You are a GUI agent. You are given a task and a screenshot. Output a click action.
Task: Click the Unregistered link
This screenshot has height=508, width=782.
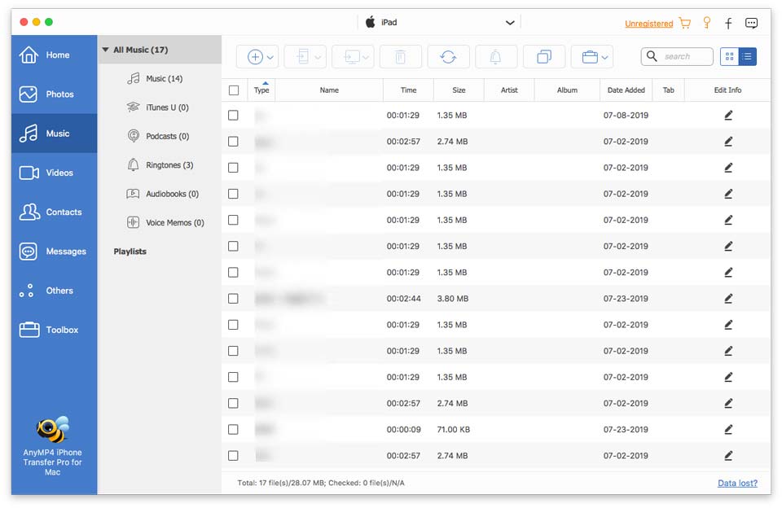click(648, 24)
